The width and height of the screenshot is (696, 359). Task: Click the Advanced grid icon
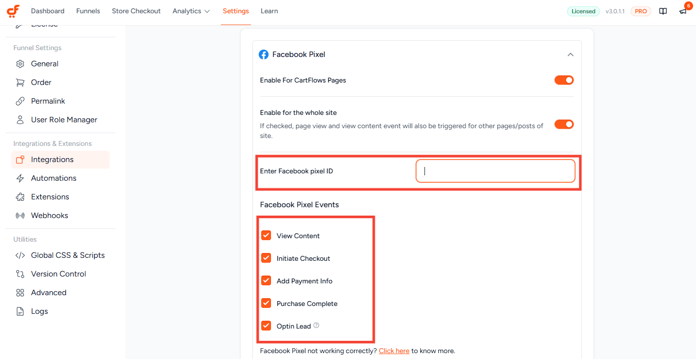point(20,293)
